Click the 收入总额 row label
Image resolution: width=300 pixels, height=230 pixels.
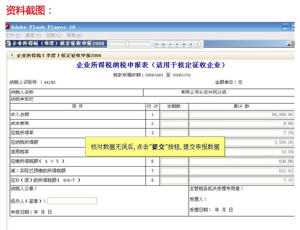point(20,115)
